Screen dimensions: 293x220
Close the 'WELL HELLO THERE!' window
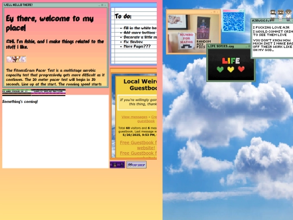coord(105,5)
